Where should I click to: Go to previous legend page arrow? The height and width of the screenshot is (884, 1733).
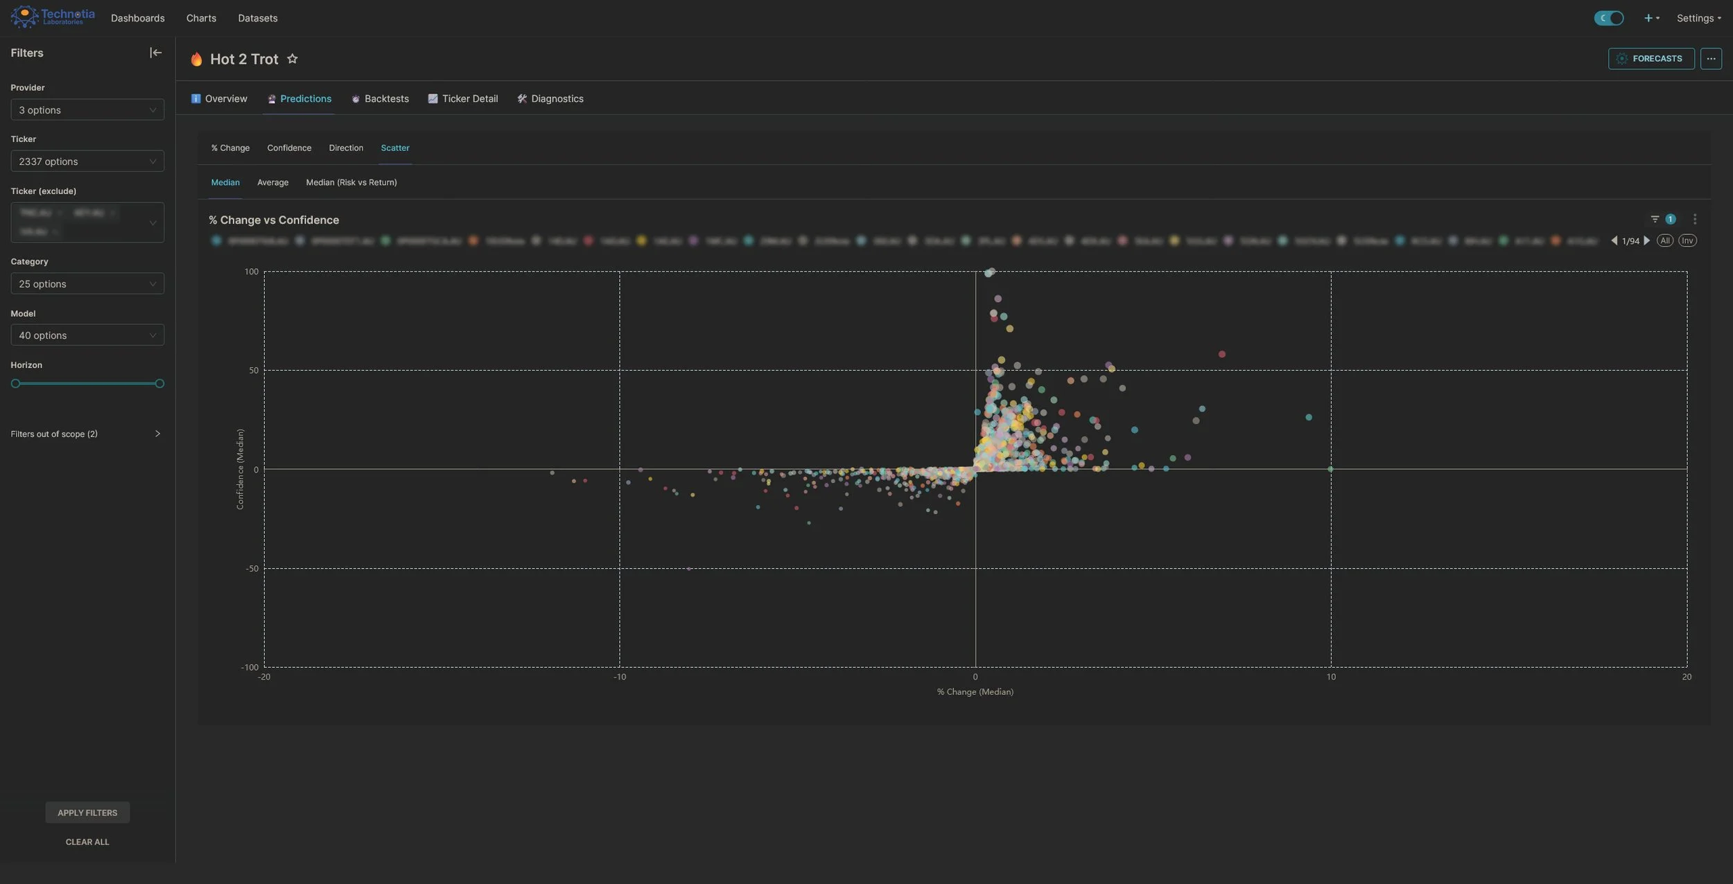click(x=1614, y=240)
